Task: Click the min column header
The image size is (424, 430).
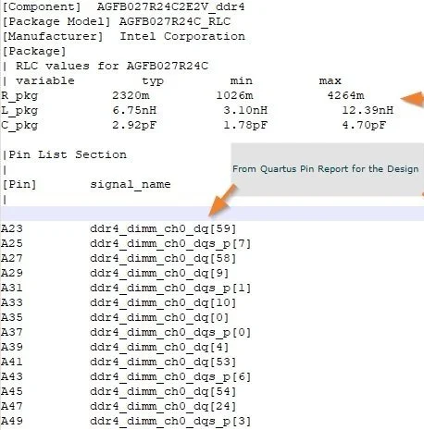Action: click(241, 80)
